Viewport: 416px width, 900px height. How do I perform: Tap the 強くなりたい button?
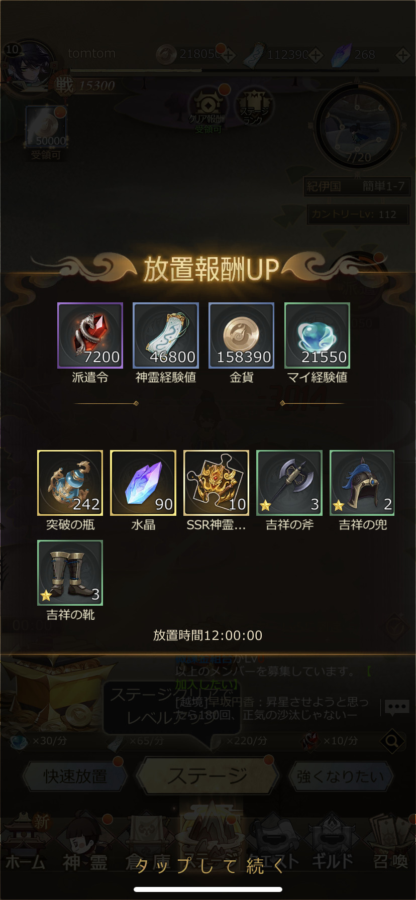(341, 776)
